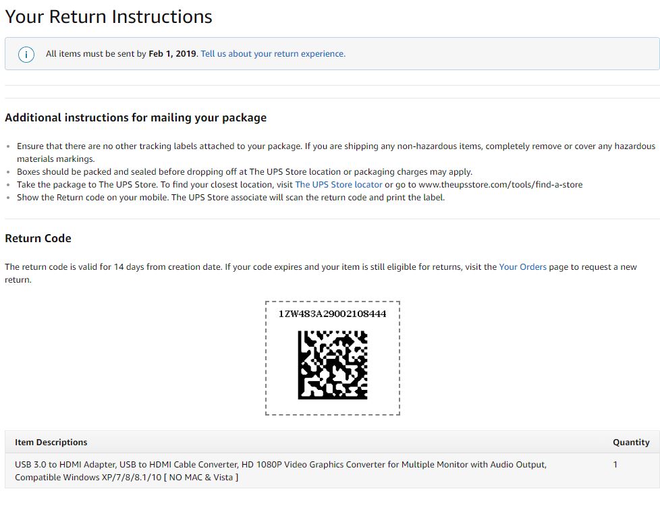This screenshot has width=660, height=512.
Task: Open 'Tell us about your return experience' link
Action: (273, 54)
